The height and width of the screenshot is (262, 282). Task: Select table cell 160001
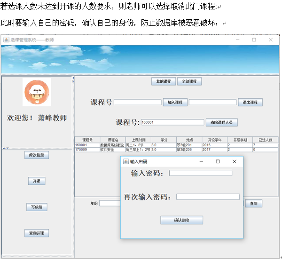[x=87, y=145]
